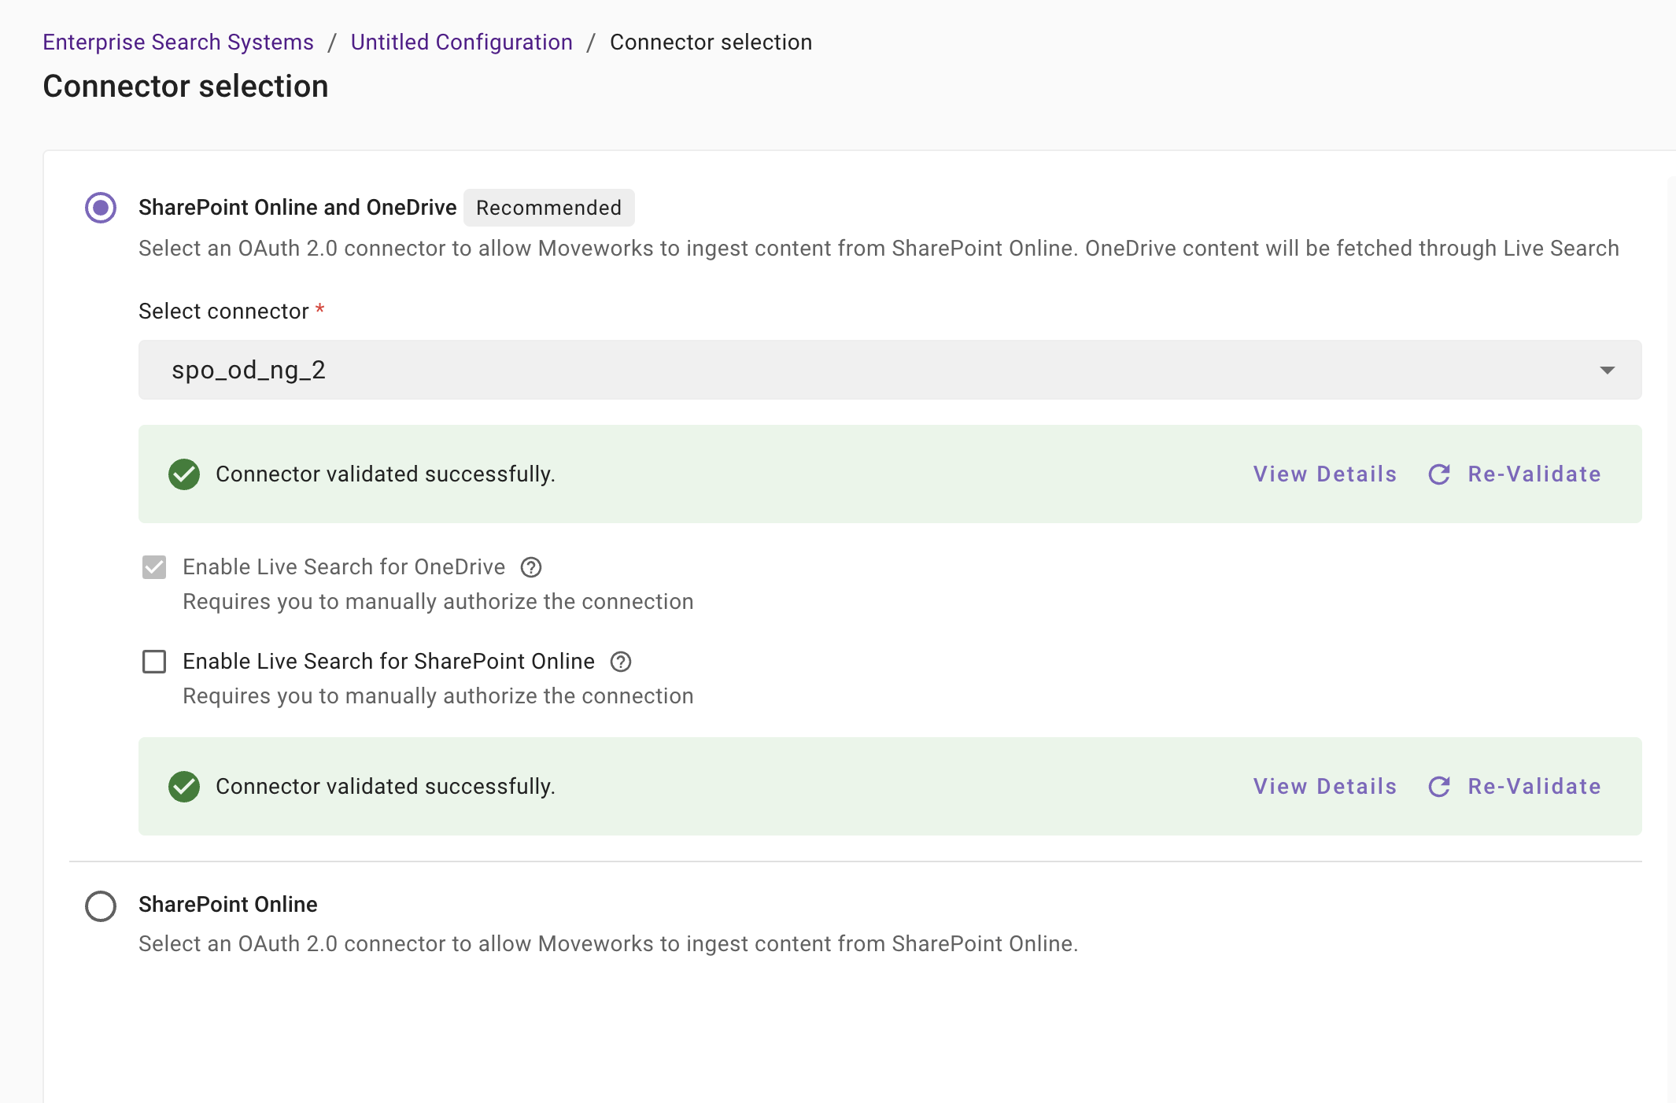The height and width of the screenshot is (1103, 1676).
Task: Toggle Enable Live Search for OneDrive checkbox
Action: click(x=154, y=567)
